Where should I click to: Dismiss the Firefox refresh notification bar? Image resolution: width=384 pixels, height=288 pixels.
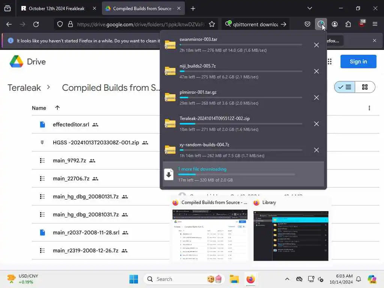pyautogui.click(x=375, y=40)
